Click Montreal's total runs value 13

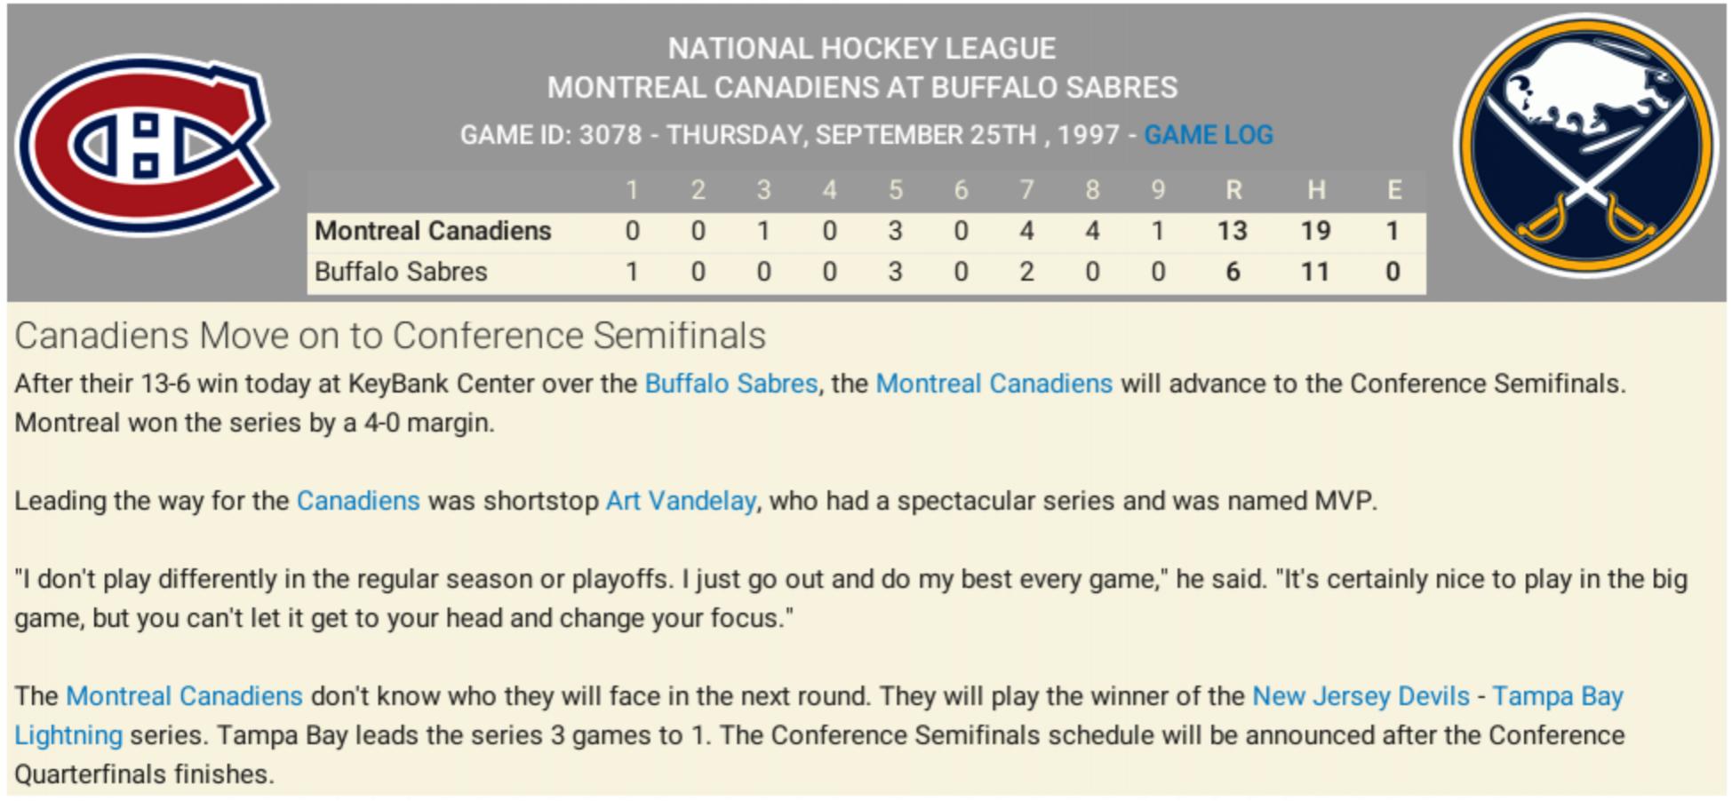tap(1232, 231)
